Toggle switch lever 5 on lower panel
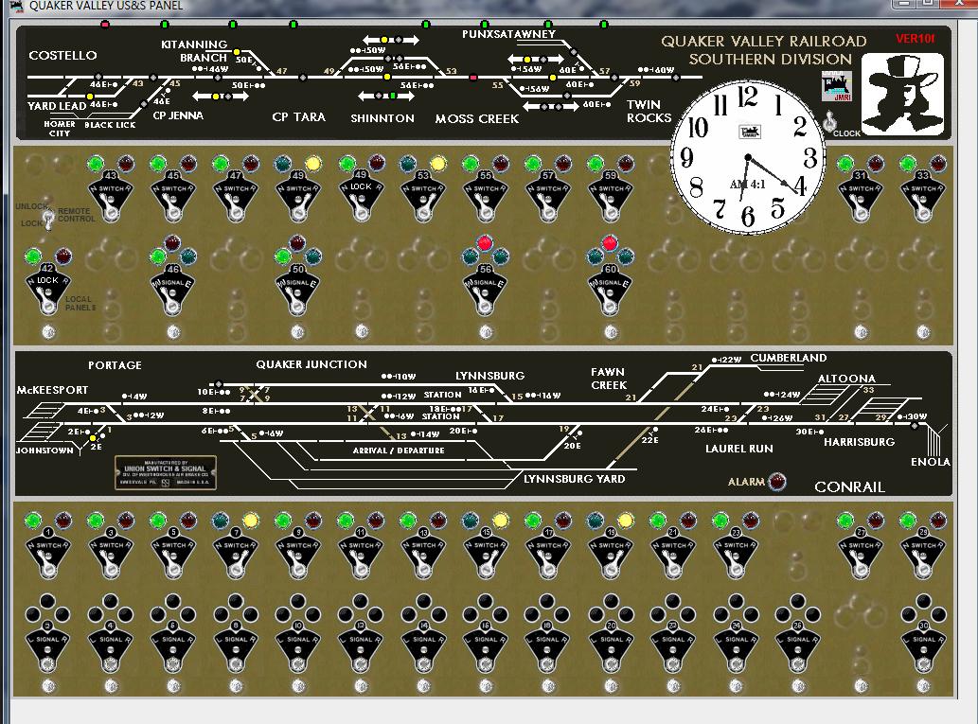This screenshot has height=724, width=978. pos(173,553)
